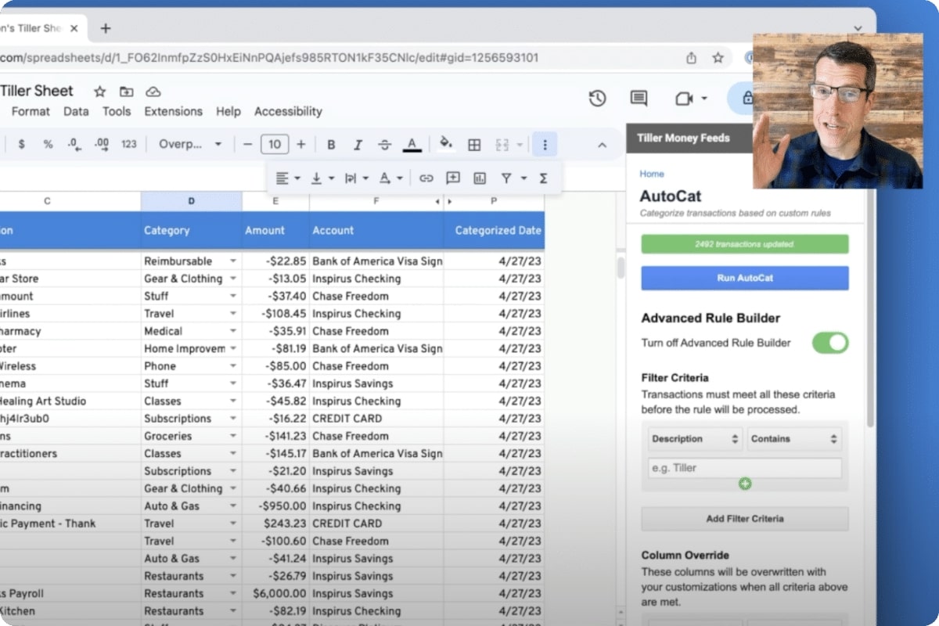The image size is (939, 626).
Task: Insert a link with chain icon
Action: 426,178
